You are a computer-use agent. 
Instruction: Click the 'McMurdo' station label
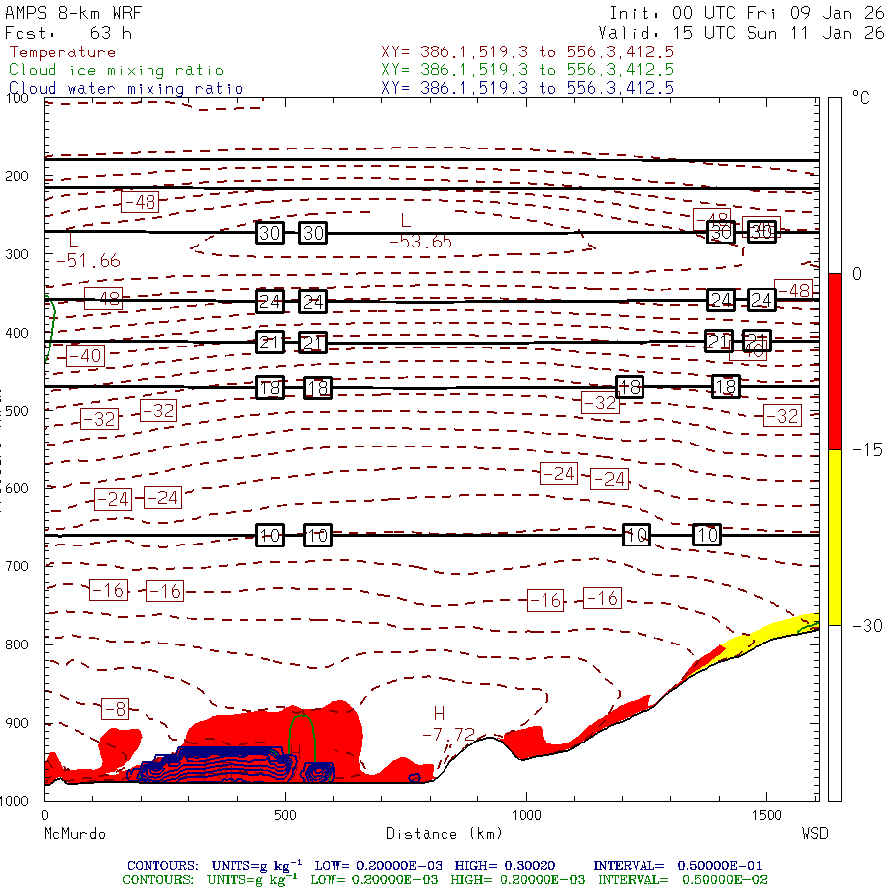click(x=74, y=834)
